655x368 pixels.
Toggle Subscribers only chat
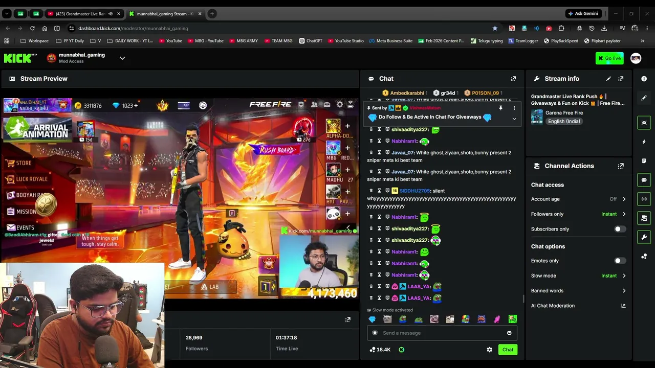[619, 229]
